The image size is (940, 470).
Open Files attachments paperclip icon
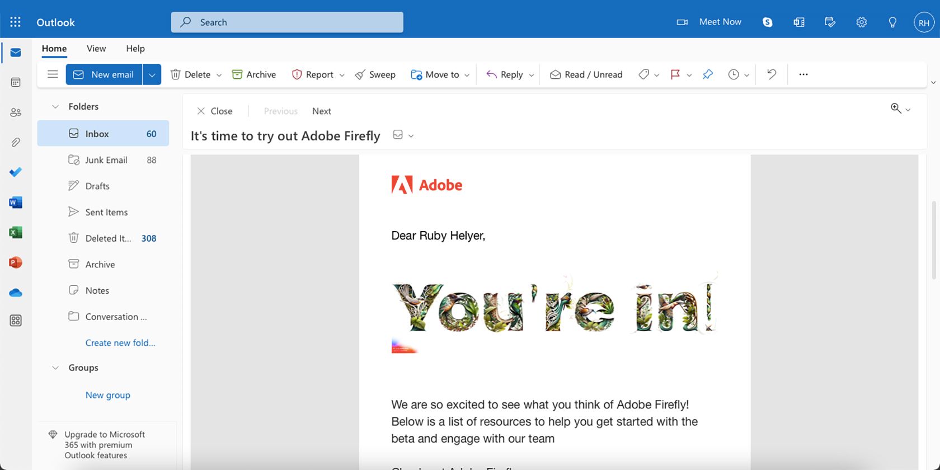(16, 142)
